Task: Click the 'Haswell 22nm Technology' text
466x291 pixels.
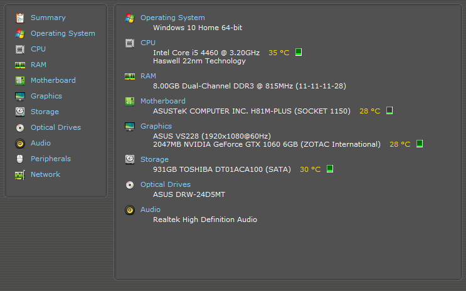Action: point(199,61)
